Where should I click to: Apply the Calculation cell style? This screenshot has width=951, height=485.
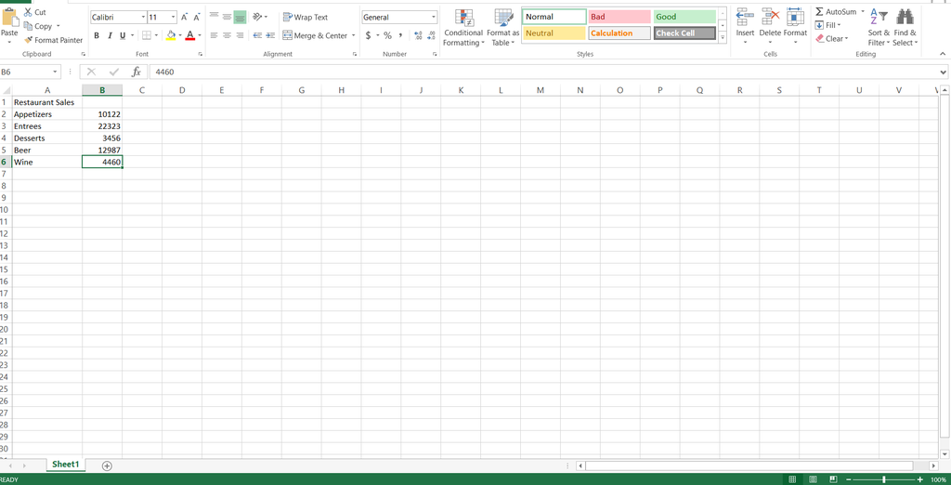coord(619,33)
